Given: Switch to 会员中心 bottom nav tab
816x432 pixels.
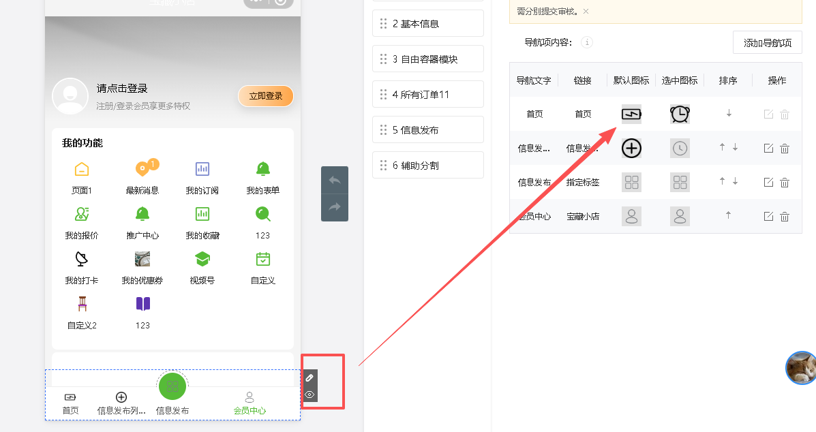Looking at the screenshot, I should point(250,403).
